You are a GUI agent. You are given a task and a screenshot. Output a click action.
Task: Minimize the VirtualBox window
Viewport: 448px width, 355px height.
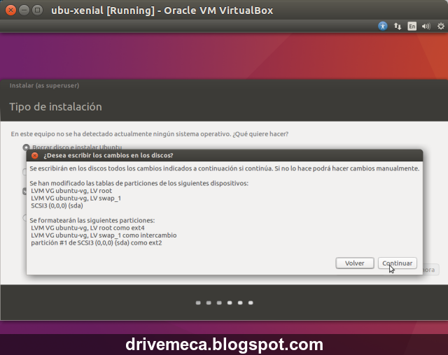(24, 10)
